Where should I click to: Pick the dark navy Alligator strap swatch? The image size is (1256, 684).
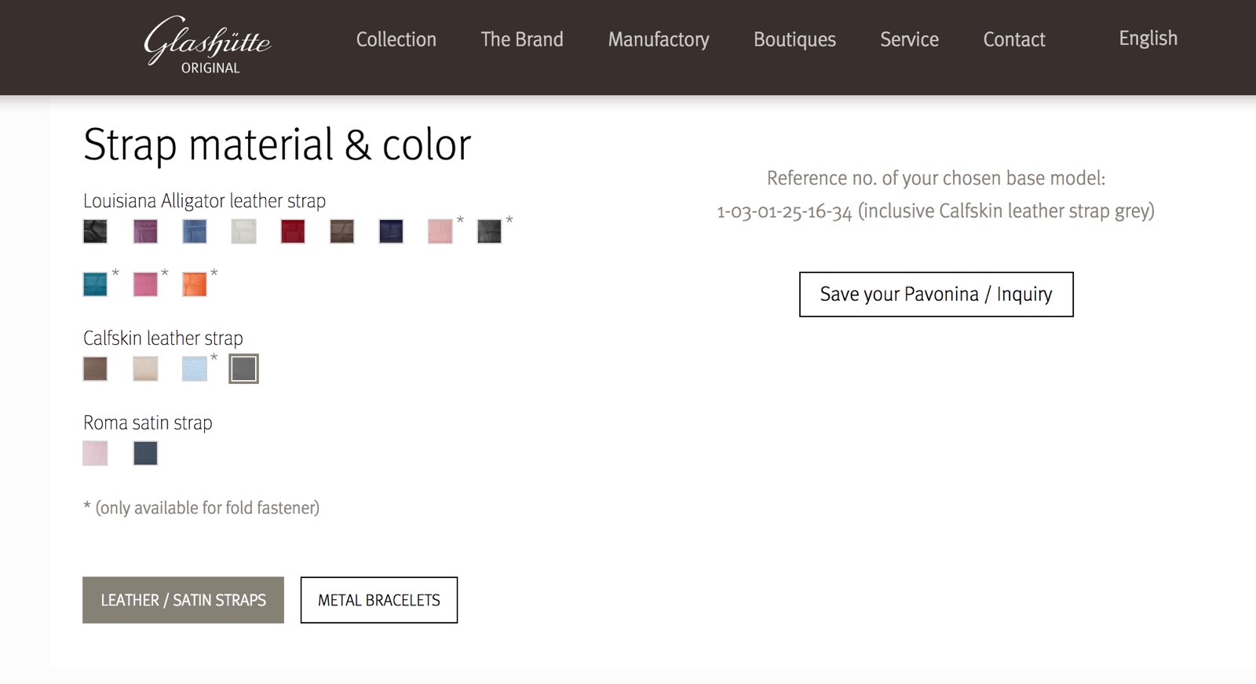(x=391, y=231)
